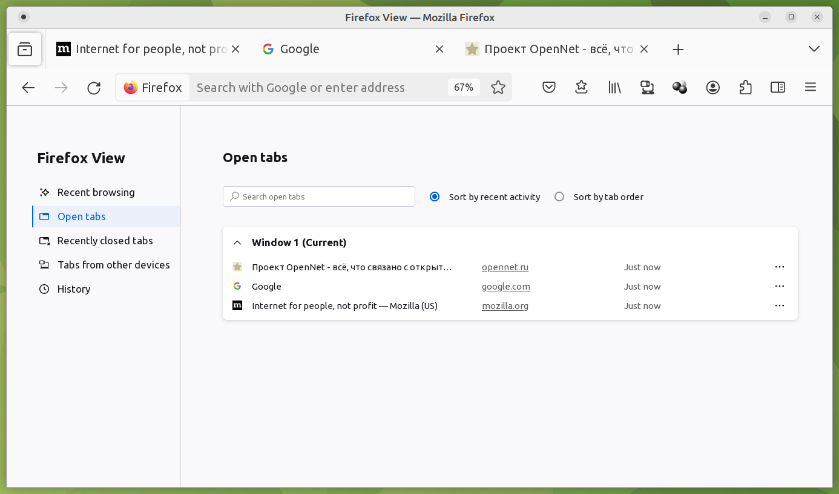Image resolution: width=839 pixels, height=494 pixels.
Task: Open the Extensions puzzle-piece icon
Action: 745,88
